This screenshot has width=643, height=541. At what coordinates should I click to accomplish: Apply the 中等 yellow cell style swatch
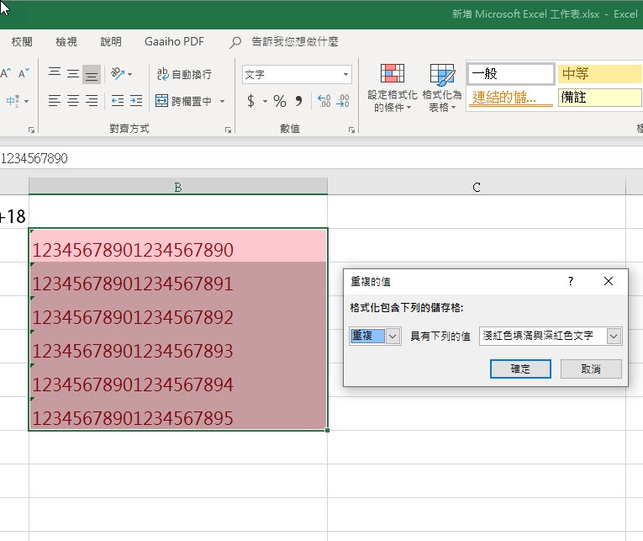[x=599, y=74]
